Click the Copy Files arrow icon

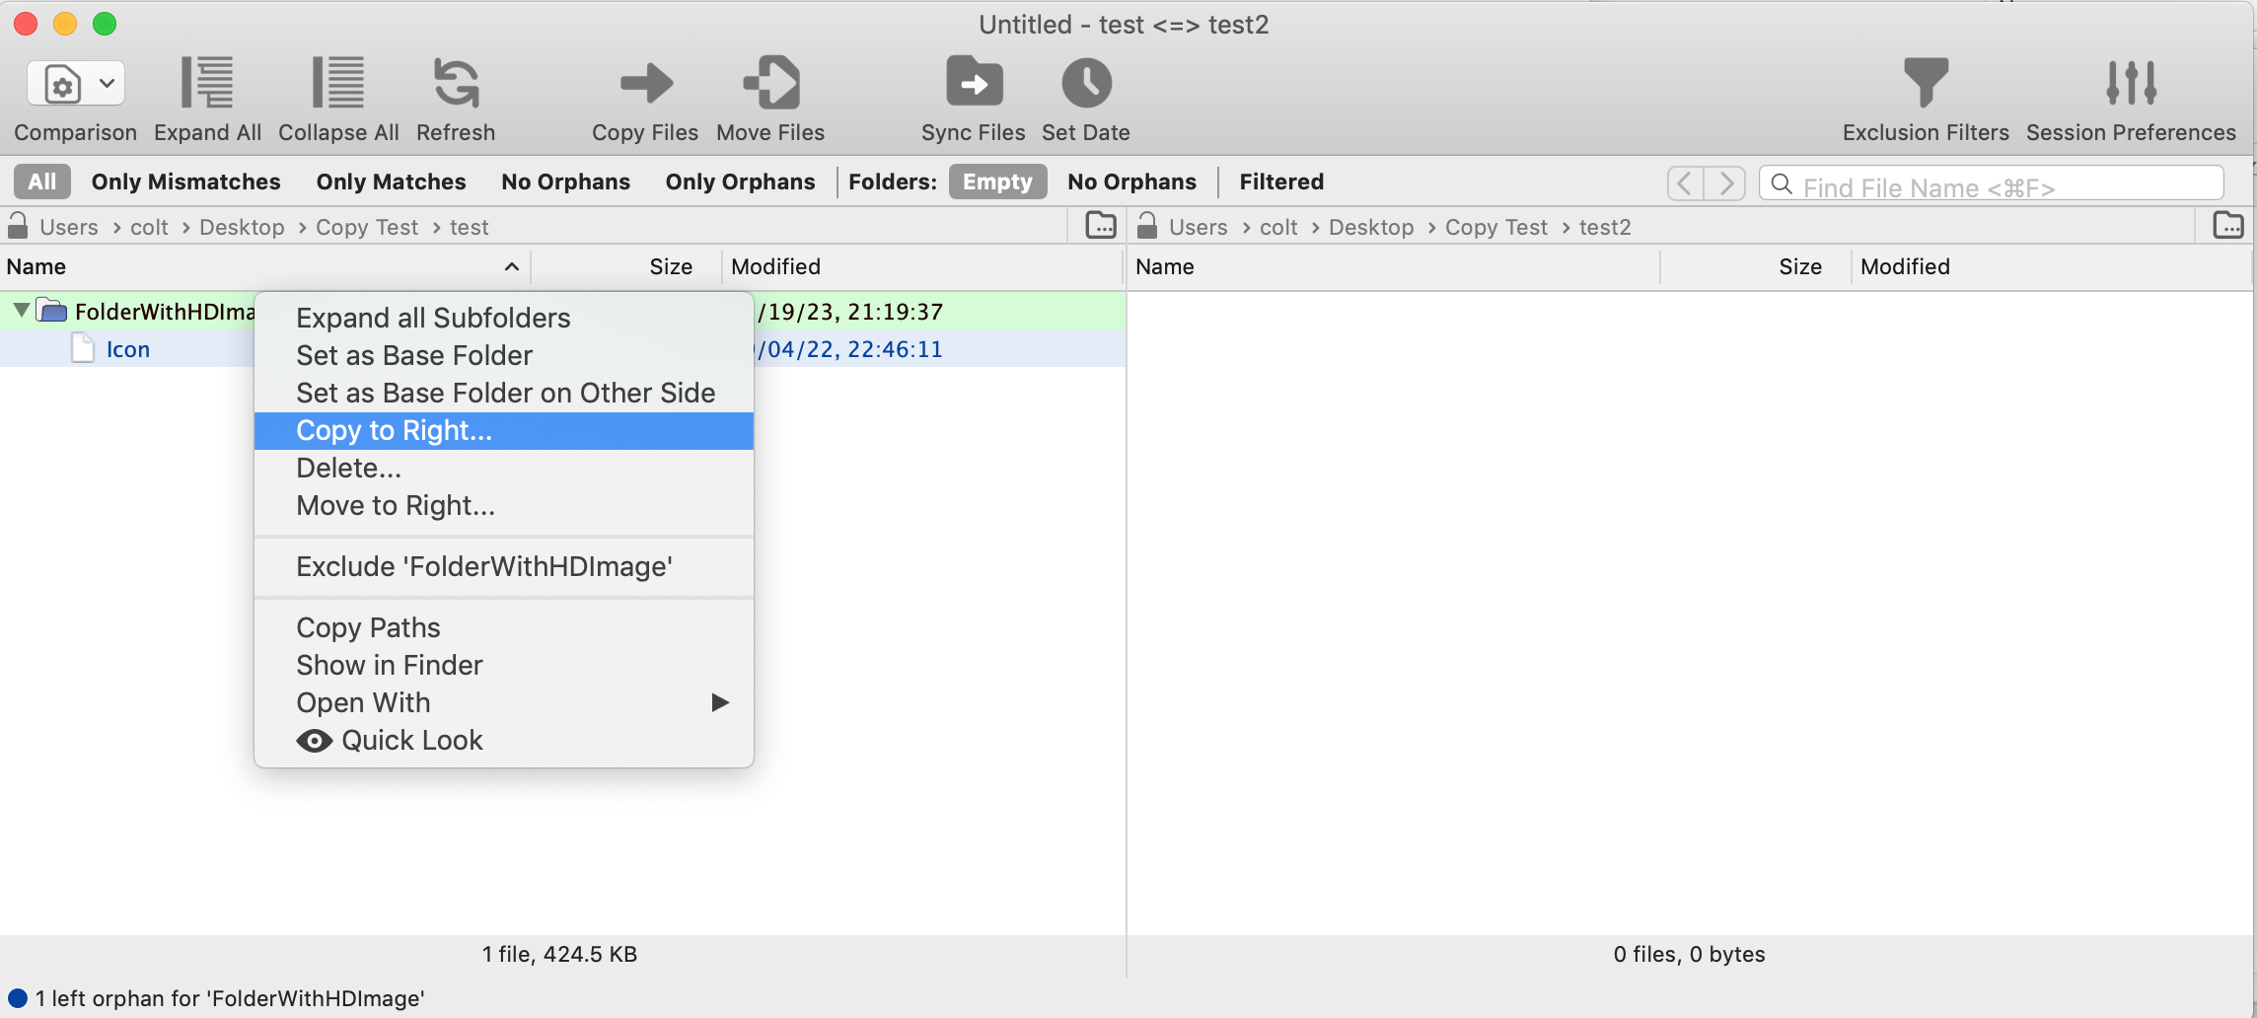pyautogui.click(x=645, y=83)
